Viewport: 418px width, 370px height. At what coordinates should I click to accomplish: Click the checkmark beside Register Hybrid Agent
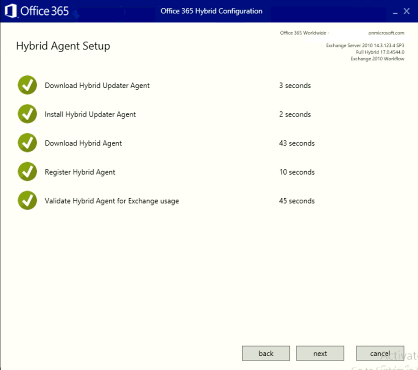27,171
